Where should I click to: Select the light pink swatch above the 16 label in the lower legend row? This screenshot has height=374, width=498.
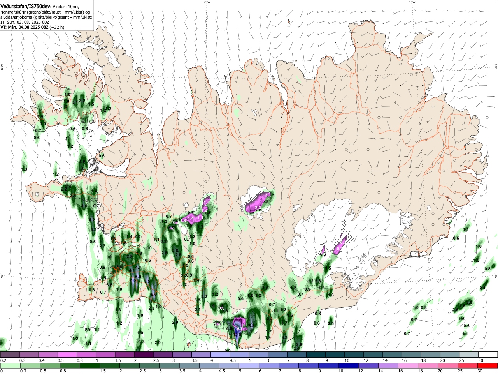(408, 366)
